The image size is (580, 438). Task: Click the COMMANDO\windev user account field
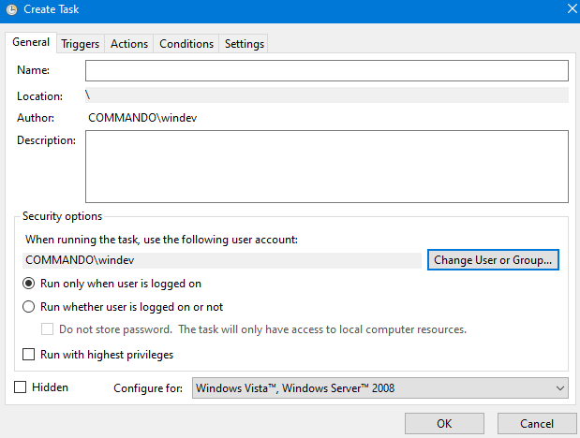(222, 260)
